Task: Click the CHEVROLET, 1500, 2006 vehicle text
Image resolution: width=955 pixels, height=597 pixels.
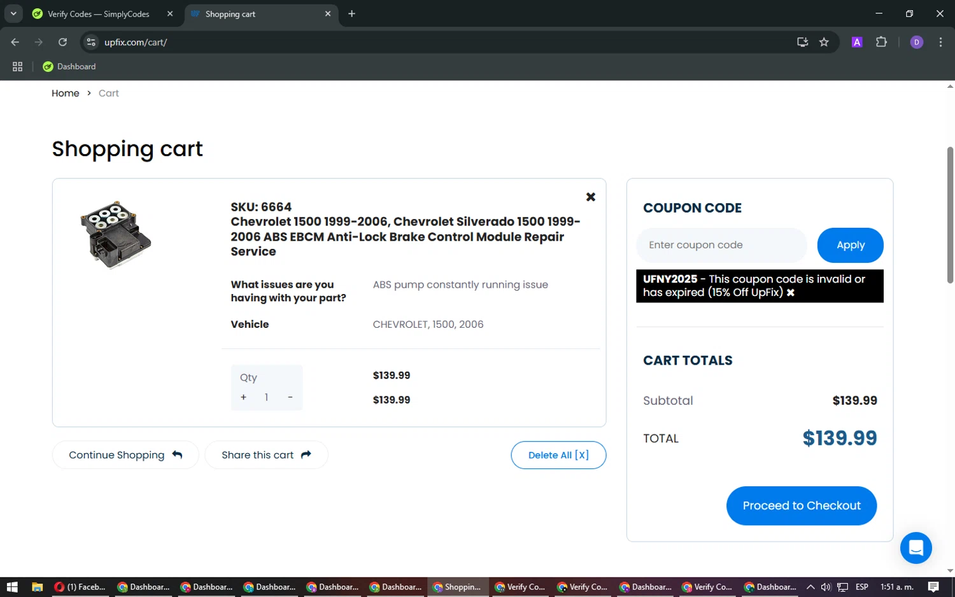Action: click(x=428, y=325)
